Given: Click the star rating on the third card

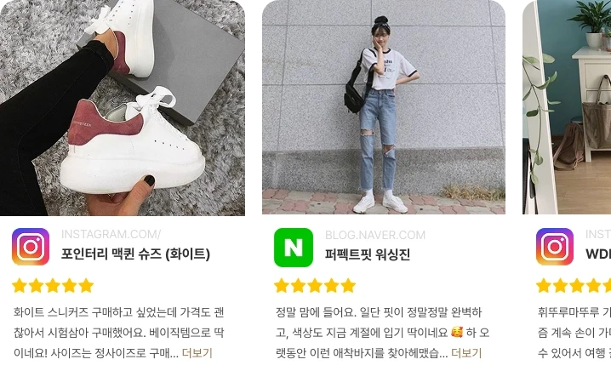Looking at the screenshot, I should point(574,286).
